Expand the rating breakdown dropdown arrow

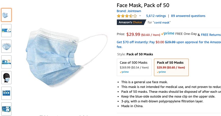140,16
